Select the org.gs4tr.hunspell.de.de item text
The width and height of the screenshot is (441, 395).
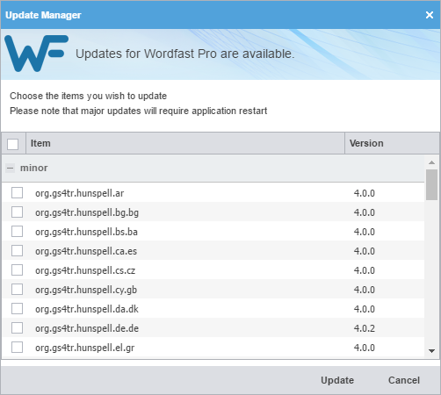click(87, 328)
